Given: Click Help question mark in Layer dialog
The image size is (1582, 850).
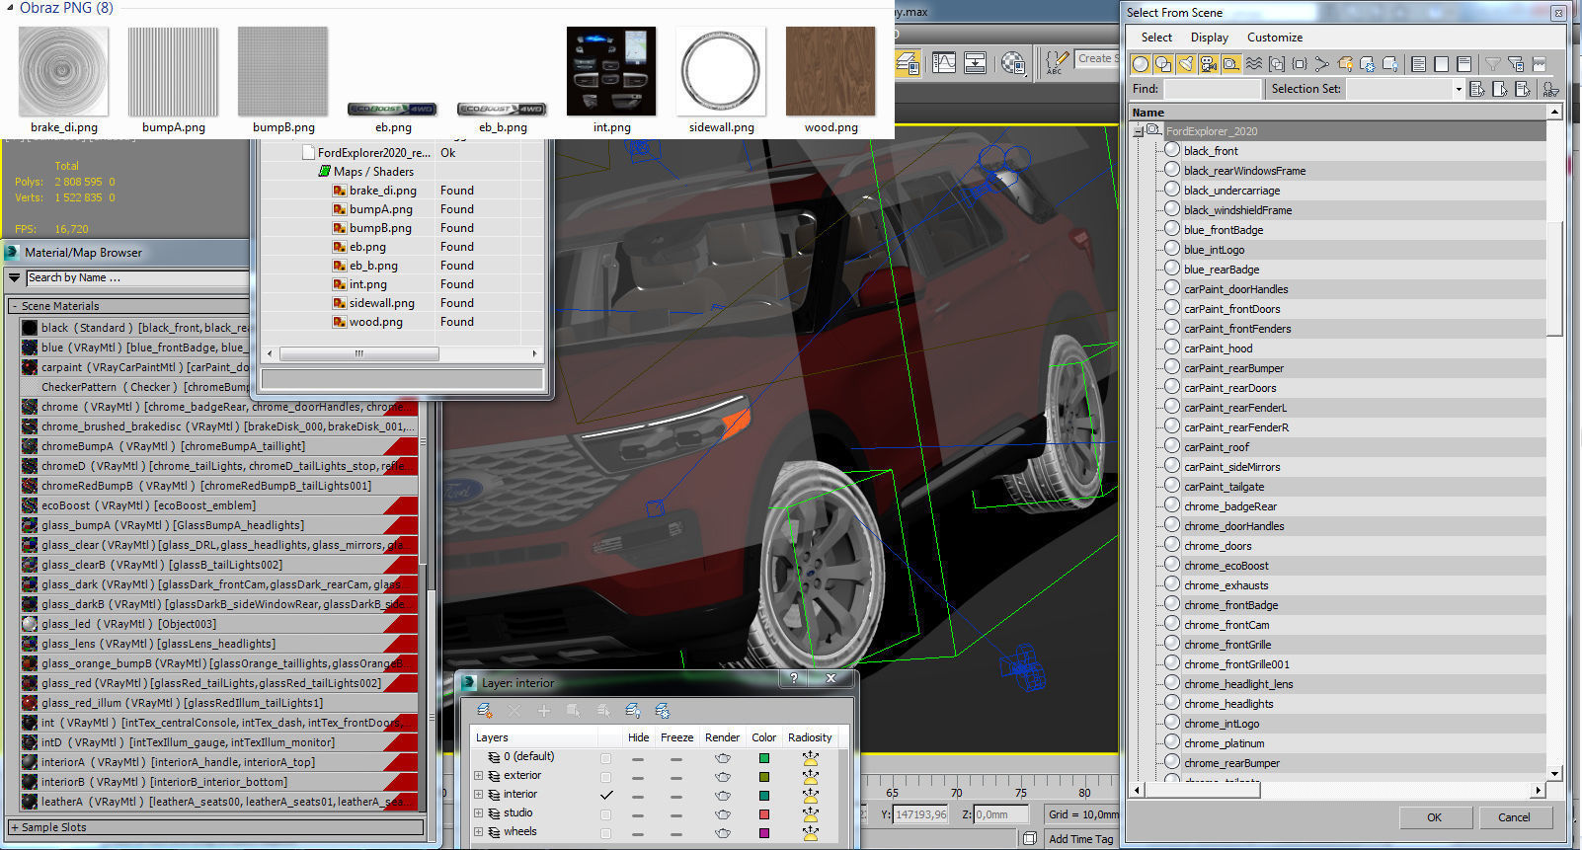Looking at the screenshot, I should [x=793, y=678].
